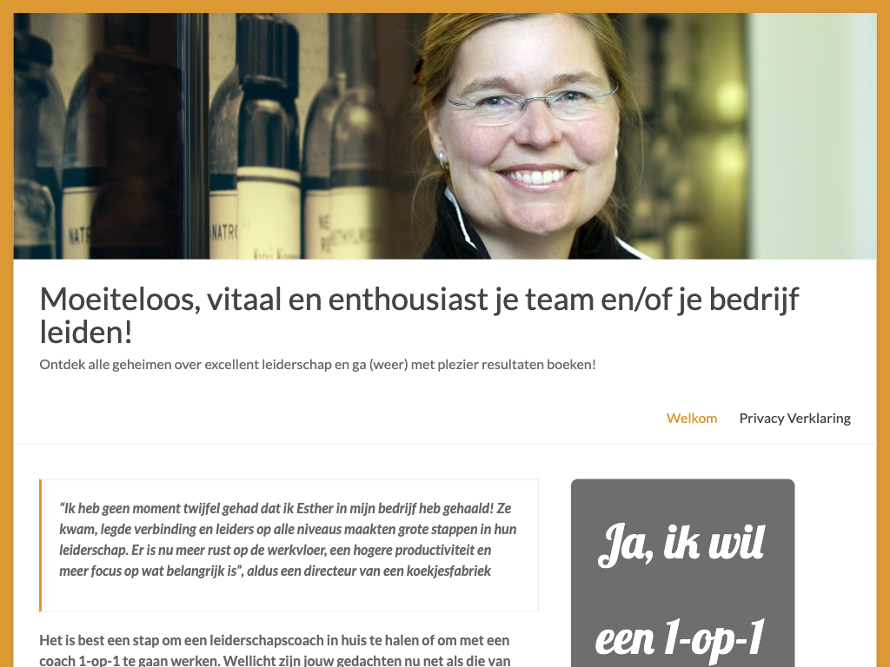Click the orange page border on the left
890x667 pixels.
pyautogui.click(x=6, y=340)
